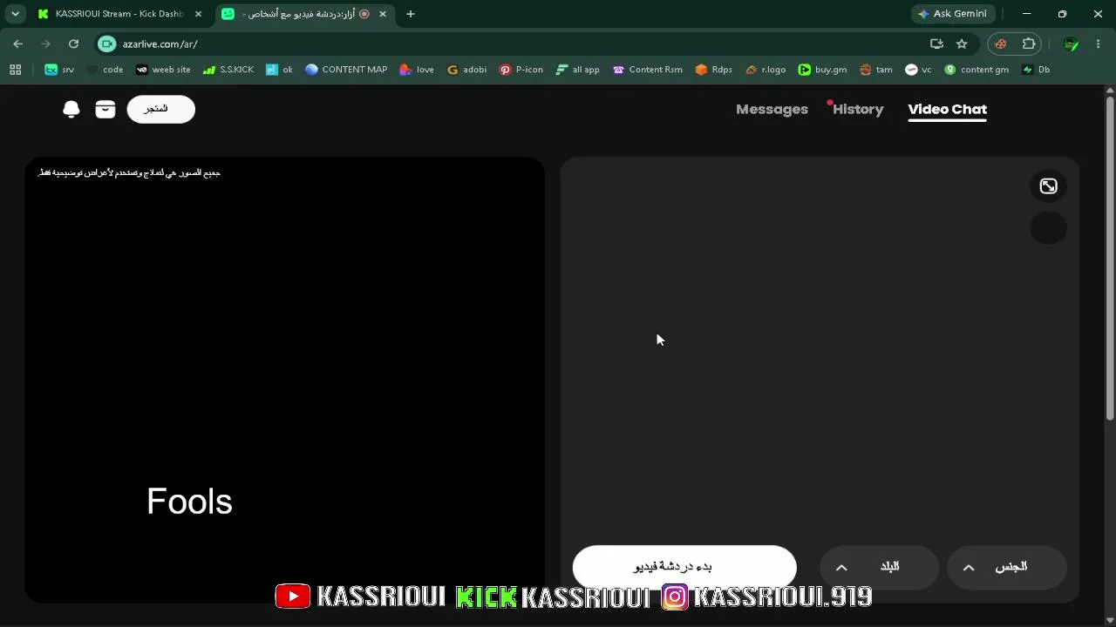
Task: Open the red extension icon in toolbar
Action: [x=1001, y=44]
